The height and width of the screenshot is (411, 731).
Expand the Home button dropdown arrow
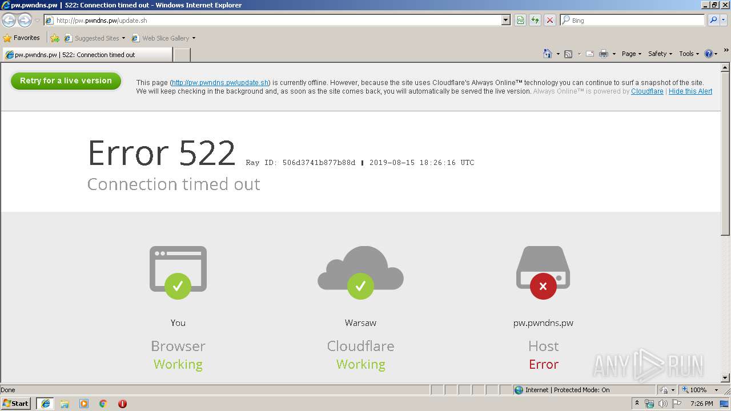[558, 54]
